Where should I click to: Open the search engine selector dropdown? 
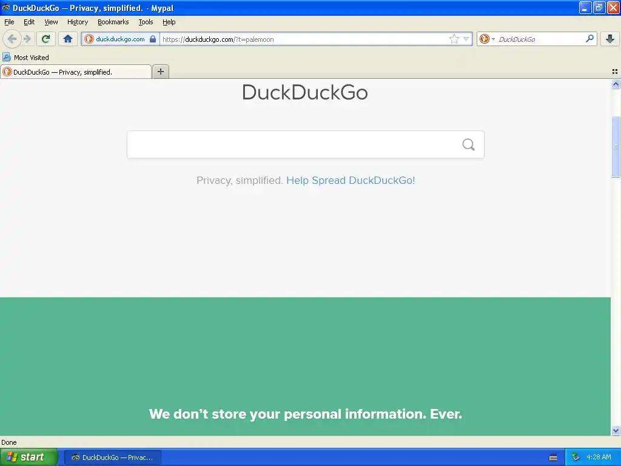tap(487, 39)
